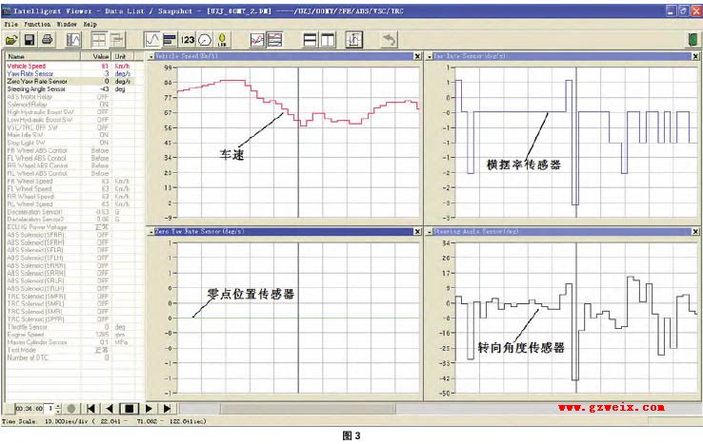Choose the 123 numeric display icon
The width and height of the screenshot is (703, 444).
pos(187,40)
